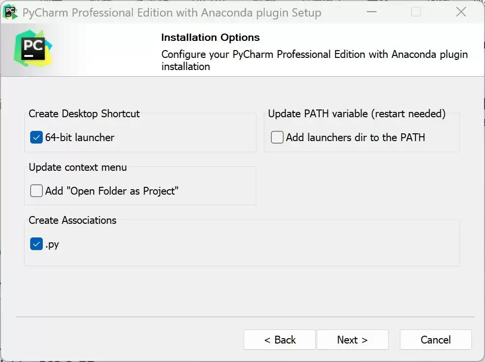The height and width of the screenshot is (362, 485).
Task: Click the small PyCharm icon in the title bar
Action: 10,12
